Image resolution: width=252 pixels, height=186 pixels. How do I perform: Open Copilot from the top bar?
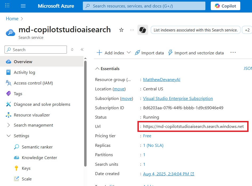tap(225, 6)
